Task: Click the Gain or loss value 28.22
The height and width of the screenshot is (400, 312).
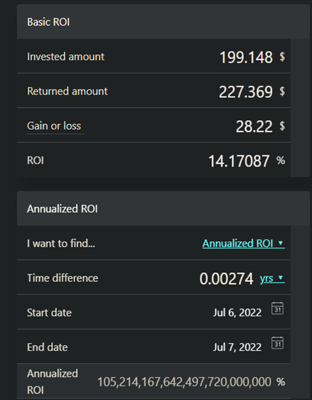Action: coord(254,126)
